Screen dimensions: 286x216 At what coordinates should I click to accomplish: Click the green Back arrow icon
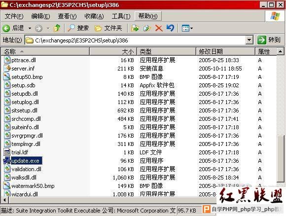tap(6, 28)
